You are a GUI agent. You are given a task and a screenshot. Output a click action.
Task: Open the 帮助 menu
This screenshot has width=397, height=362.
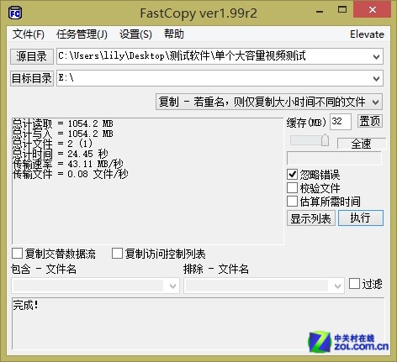click(x=174, y=34)
